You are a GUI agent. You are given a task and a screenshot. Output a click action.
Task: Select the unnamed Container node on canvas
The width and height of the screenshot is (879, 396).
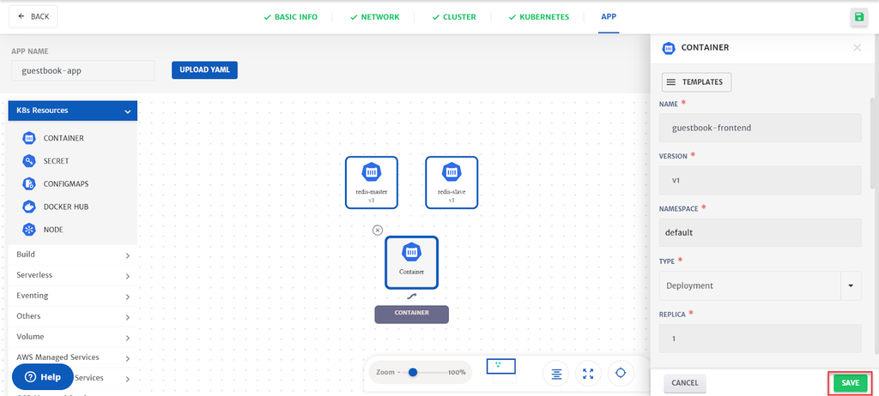pyautogui.click(x=411, y=262)
